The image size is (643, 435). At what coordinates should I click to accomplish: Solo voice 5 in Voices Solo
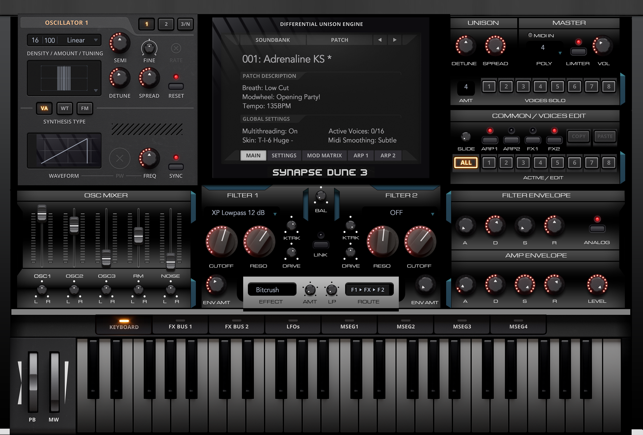tap(557, 87)
